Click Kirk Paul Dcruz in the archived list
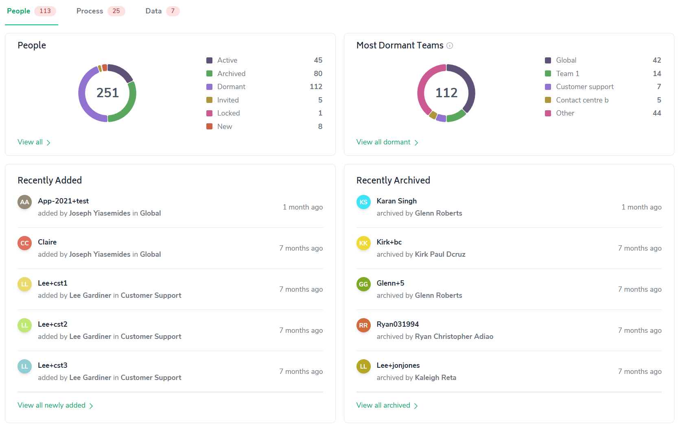The image size is (678, 428). [x=440, y=254]
